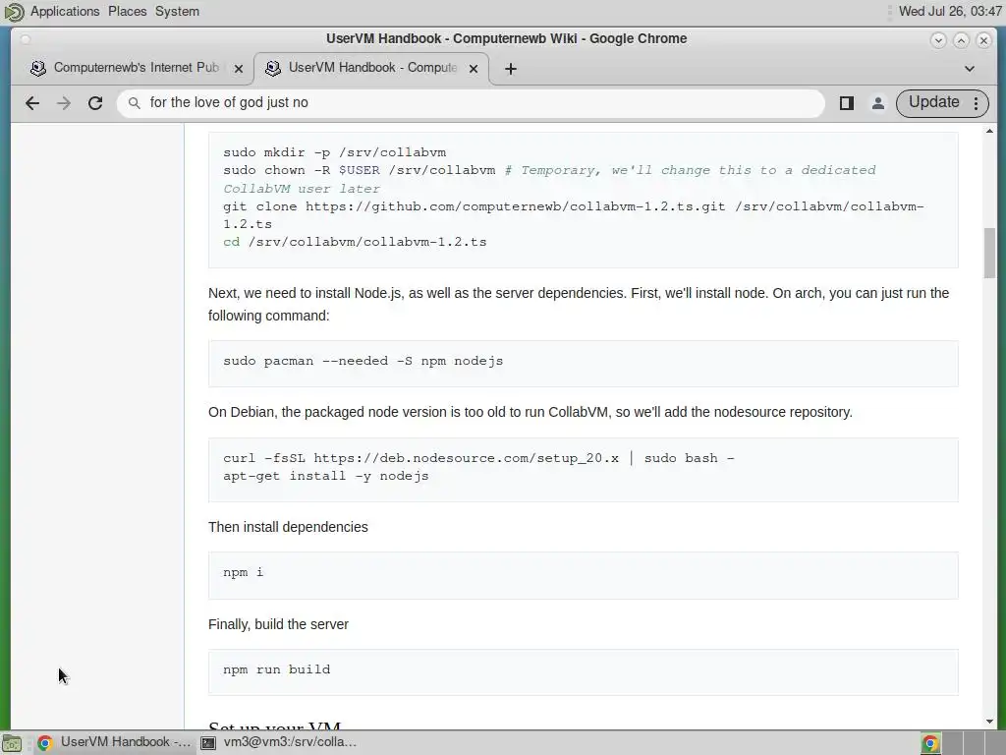Switch to UserVM Handbook taskbar window
Image resolution: width=1006 pixels, height=755 pixels.
pyautogui.click(x=114, y=742)
